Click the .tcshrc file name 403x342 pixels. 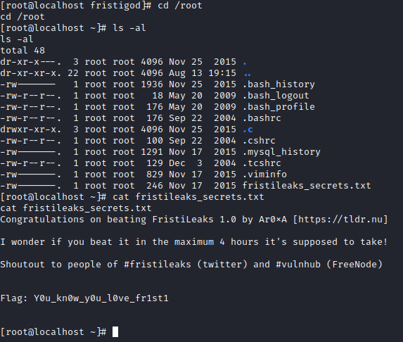pos(262,163)
